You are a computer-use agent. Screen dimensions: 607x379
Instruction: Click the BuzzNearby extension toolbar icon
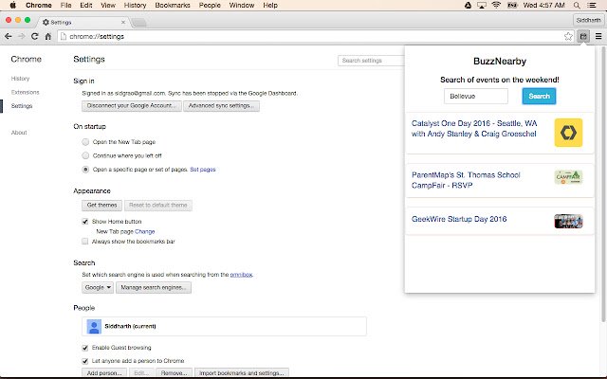(583, 36)
